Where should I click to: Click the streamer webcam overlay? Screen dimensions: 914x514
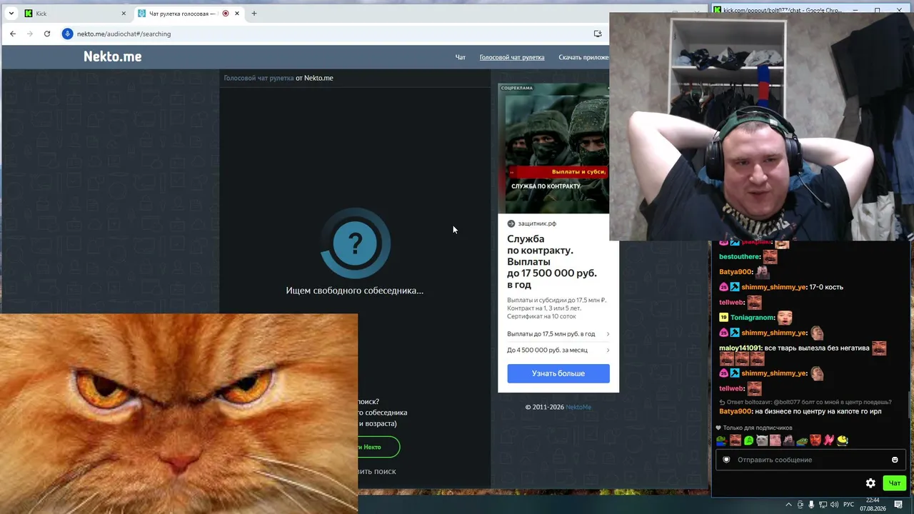coord(761,127)
